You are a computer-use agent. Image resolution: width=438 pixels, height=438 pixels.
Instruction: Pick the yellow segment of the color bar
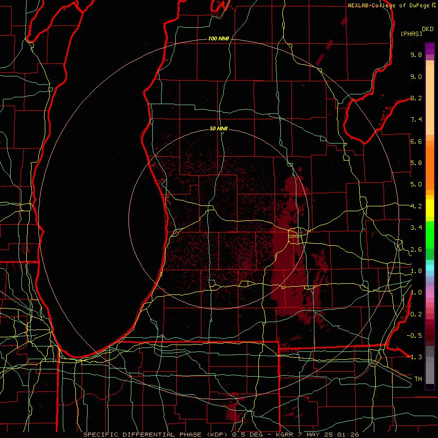pos(430,208)
